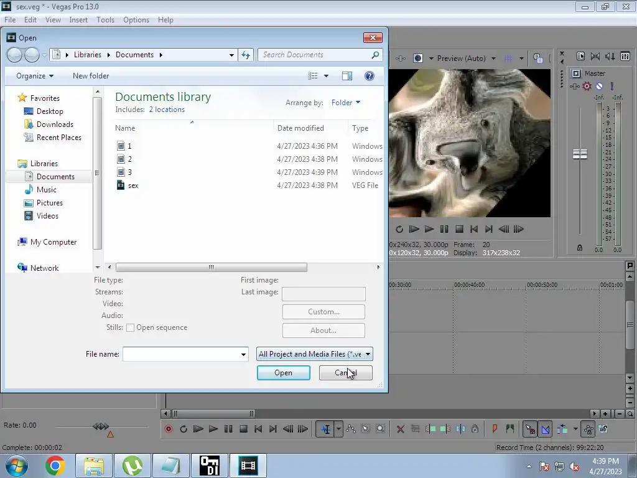The image size is (637, 478).
Task: Click the Dim Output icon
Action: coord(610,57)
